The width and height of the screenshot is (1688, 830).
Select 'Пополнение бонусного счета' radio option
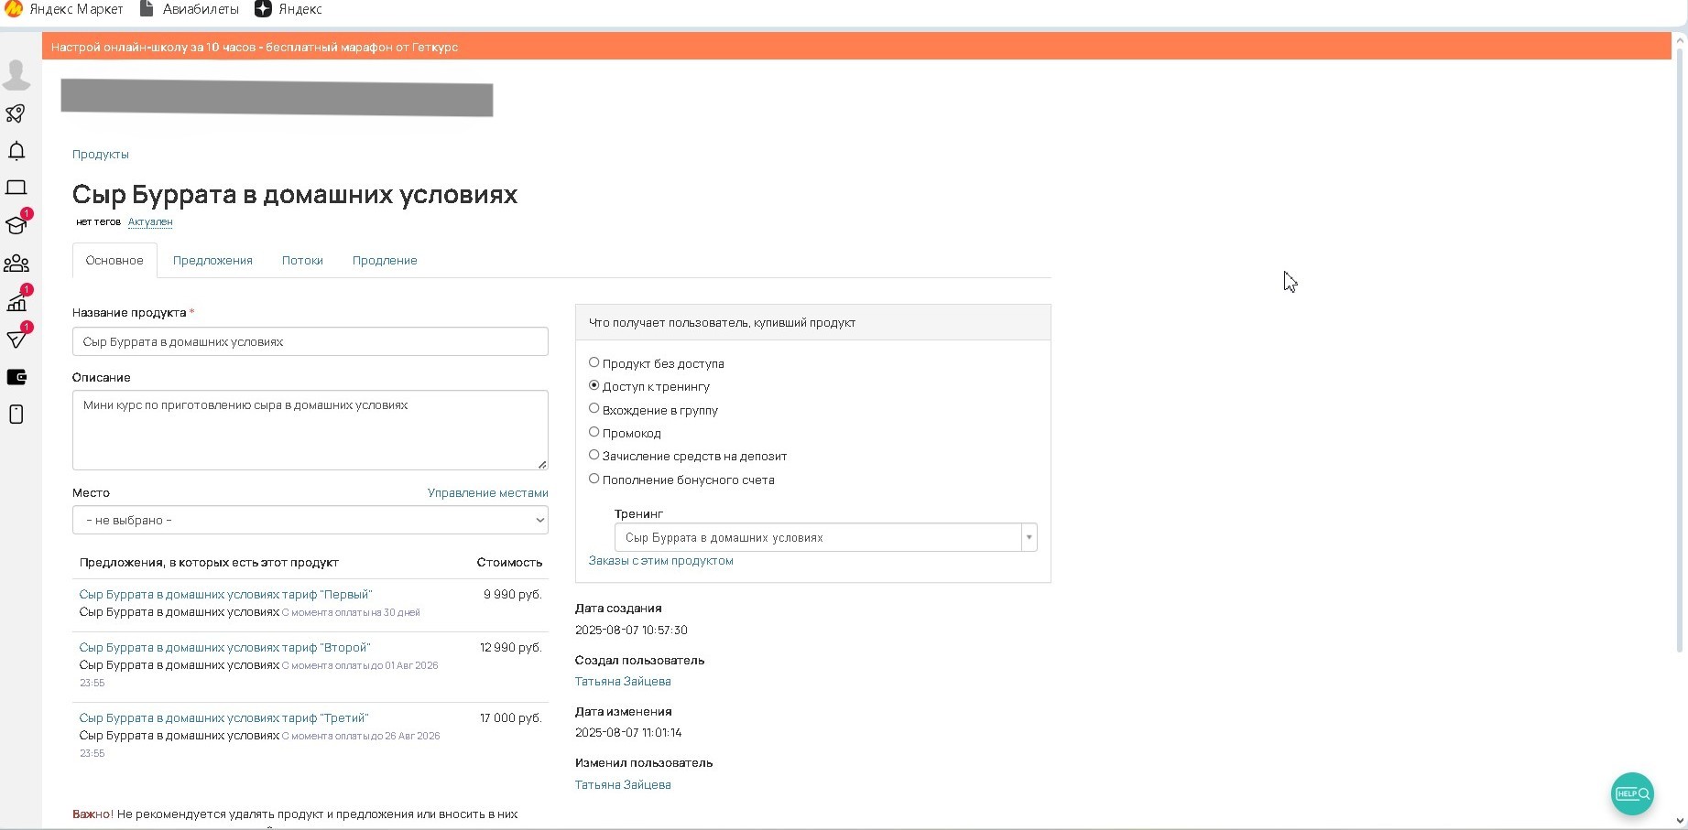[x=594, y=479]
